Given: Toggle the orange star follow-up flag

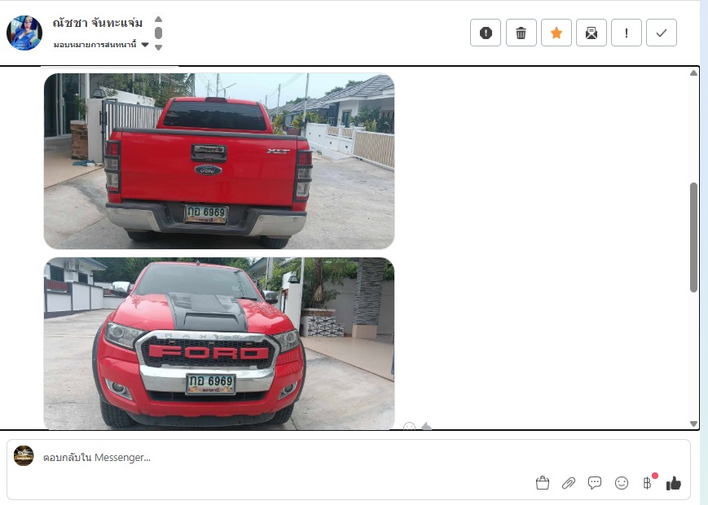Looking at the screenshot, I should tap(556, 33).
